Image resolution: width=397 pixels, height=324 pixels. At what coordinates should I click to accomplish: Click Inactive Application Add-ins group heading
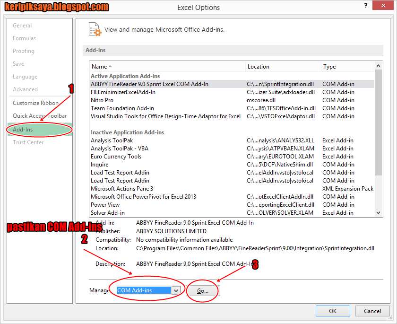click(127, 132)
